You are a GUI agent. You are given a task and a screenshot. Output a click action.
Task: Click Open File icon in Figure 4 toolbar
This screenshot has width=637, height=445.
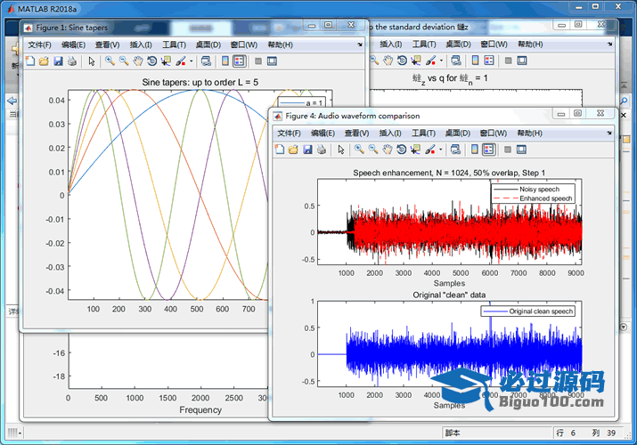pos(293,150)
